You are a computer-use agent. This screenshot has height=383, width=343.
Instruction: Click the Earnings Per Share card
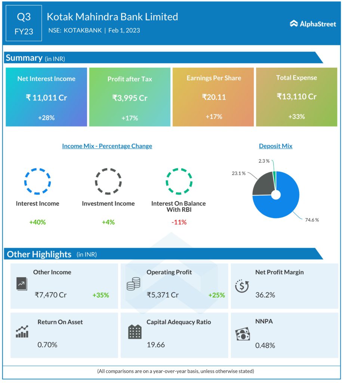(x=213, y=97)
